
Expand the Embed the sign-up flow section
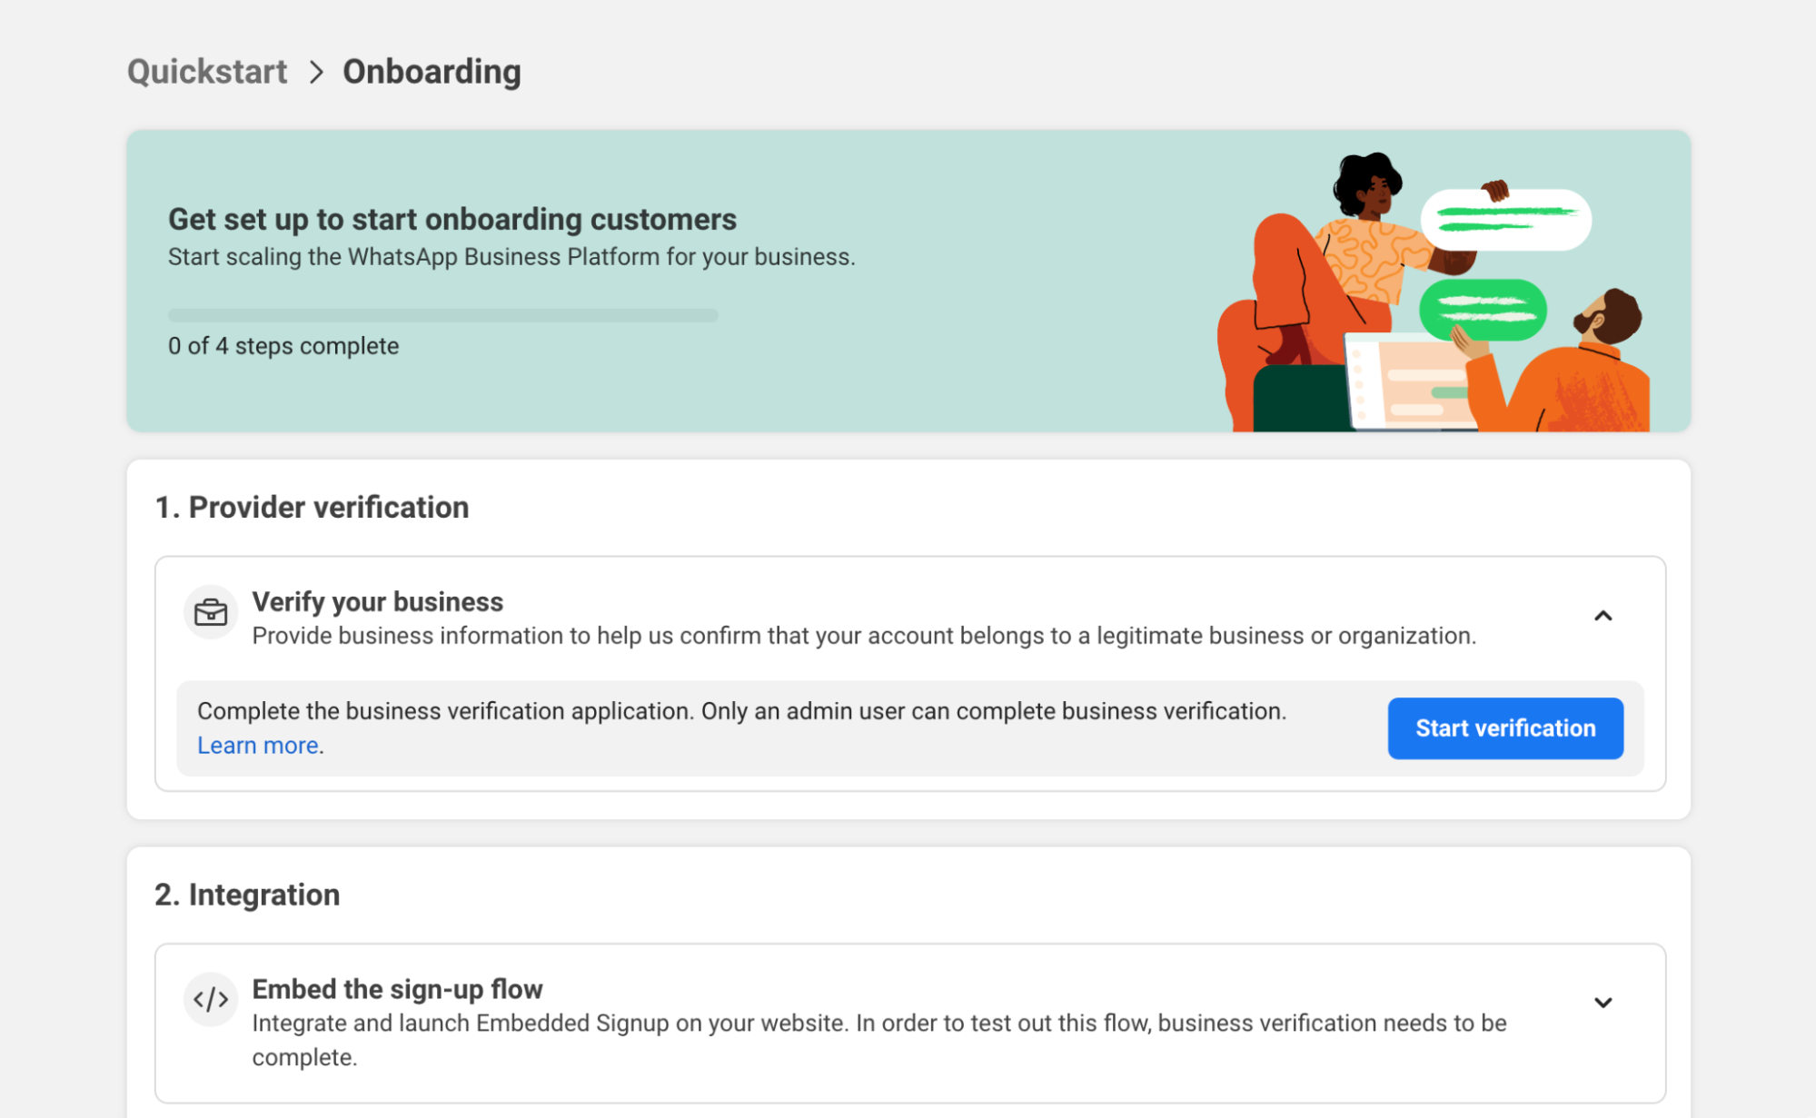pyautogui.click(x=1603, y=1003)
